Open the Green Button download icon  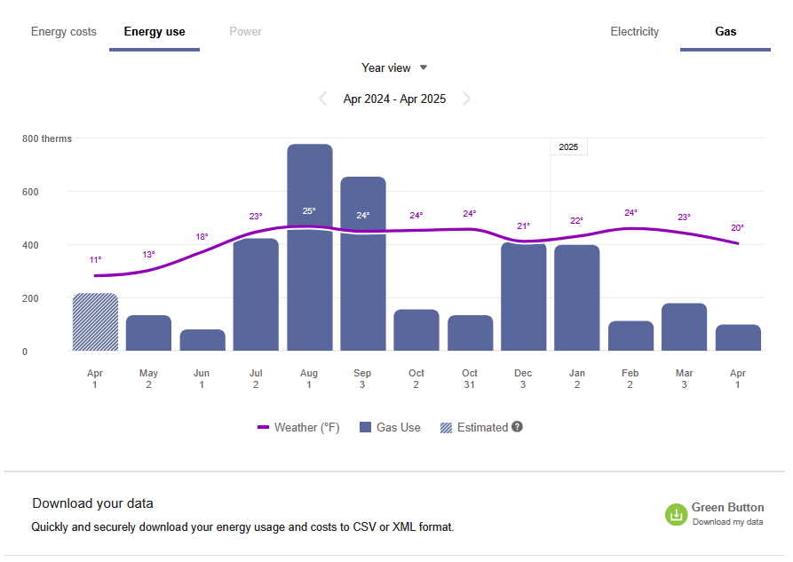tap(676, 514)
